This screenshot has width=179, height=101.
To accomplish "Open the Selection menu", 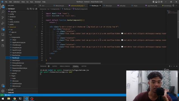I will tap(17, 2).
